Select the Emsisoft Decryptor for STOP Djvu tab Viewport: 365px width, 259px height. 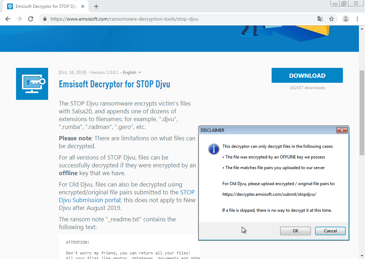[46, 6]
